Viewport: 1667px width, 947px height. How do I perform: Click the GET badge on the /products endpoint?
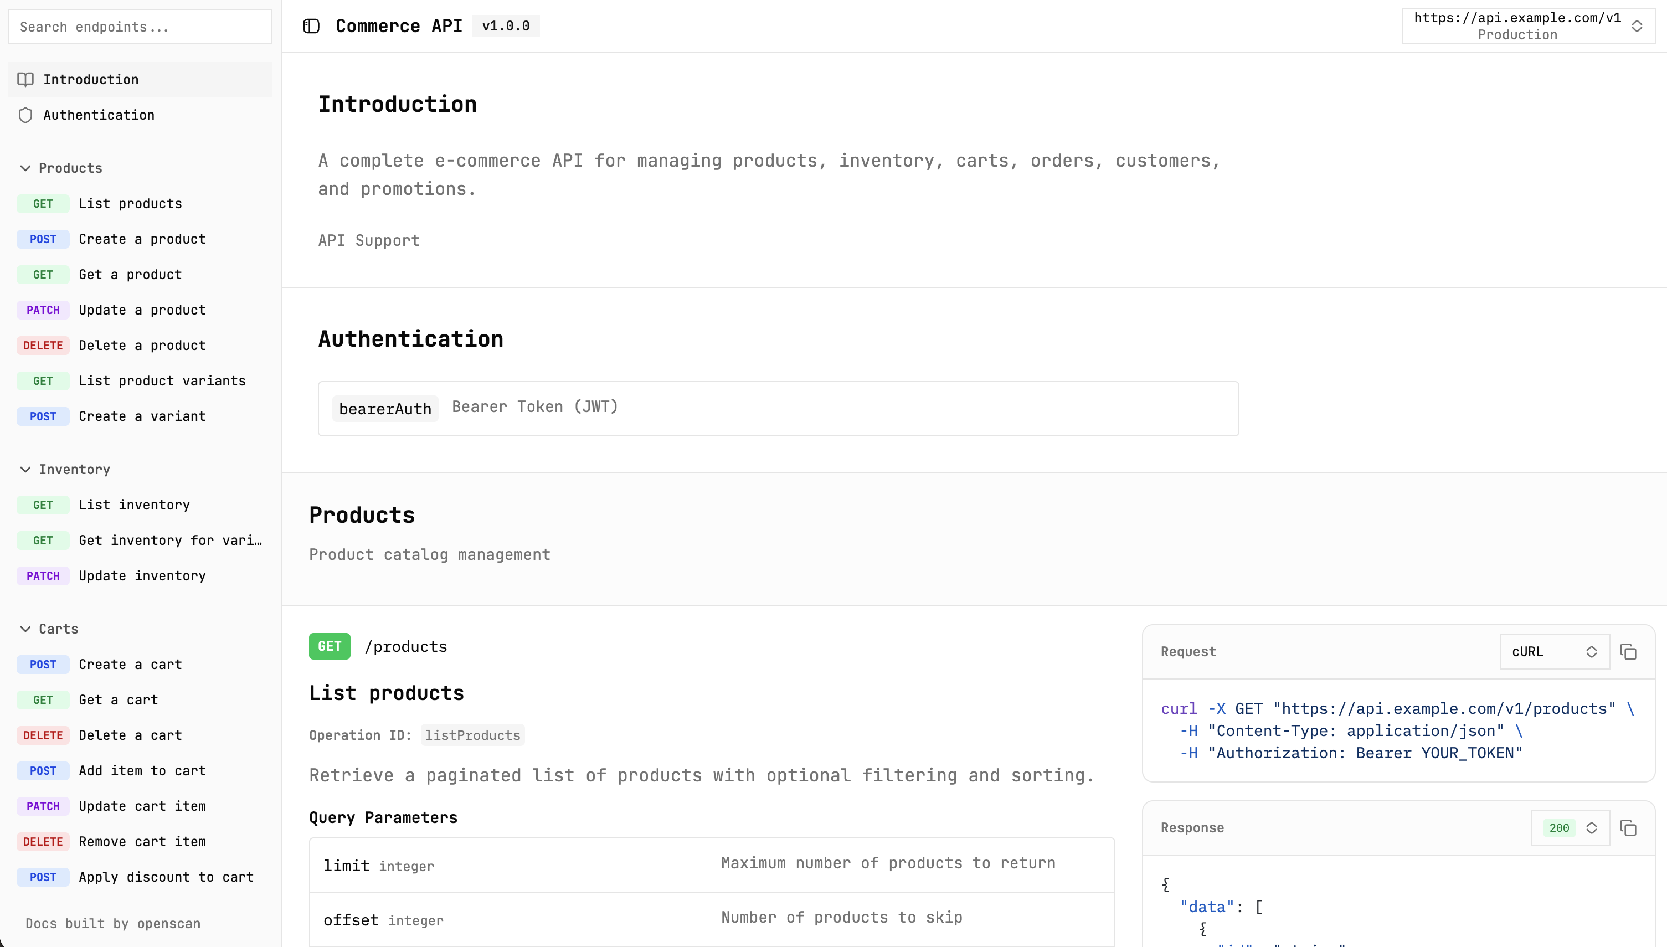329,646
